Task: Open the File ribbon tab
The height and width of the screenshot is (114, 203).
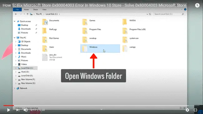Action: coord(17,9)
